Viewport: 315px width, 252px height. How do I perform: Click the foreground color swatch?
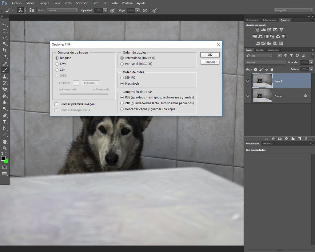coord(3,158)
